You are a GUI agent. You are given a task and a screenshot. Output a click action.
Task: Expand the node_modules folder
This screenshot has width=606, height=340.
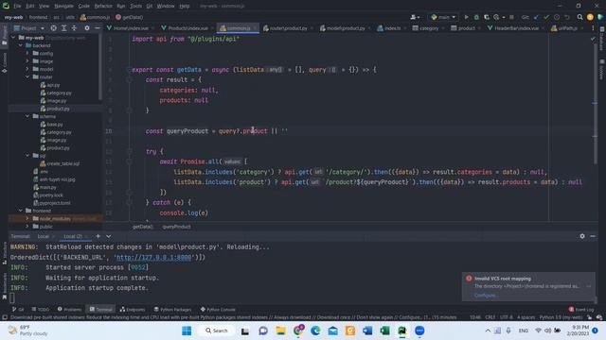click(x=27, y=218)
